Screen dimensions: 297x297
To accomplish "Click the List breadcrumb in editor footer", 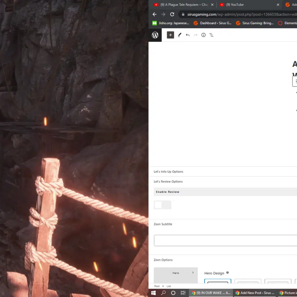I will pos(169,286).
